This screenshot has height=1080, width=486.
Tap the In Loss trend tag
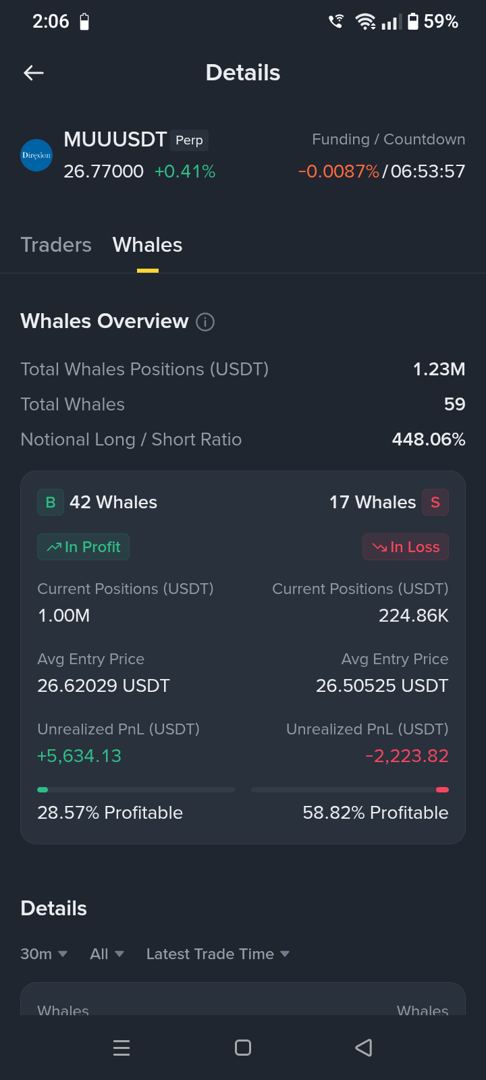[x=406, y=547]
